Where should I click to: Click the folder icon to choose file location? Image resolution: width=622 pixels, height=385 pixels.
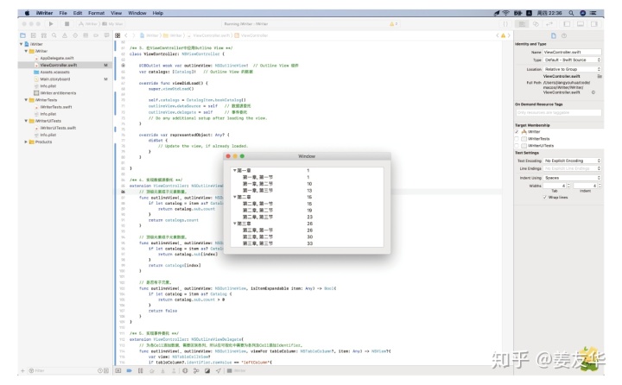point(600,76)
